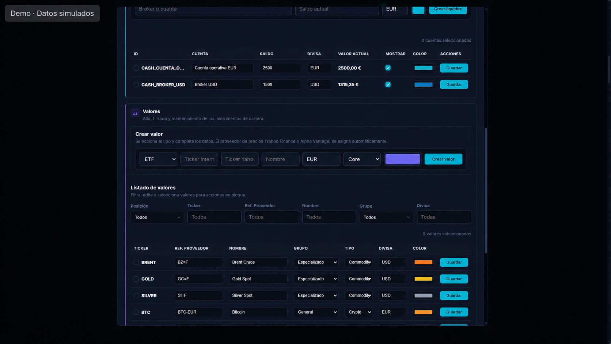
Task: Toggle Mostrar for Cuenta operativa EUR
Action: click(388, 68)
